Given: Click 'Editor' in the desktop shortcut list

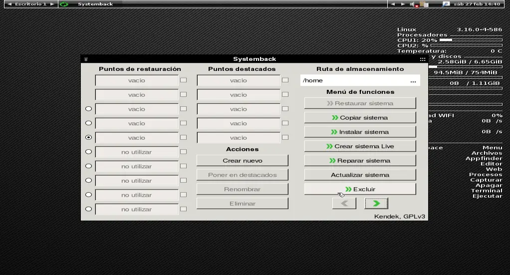Looking at the screenshot, I should [492, 164].
